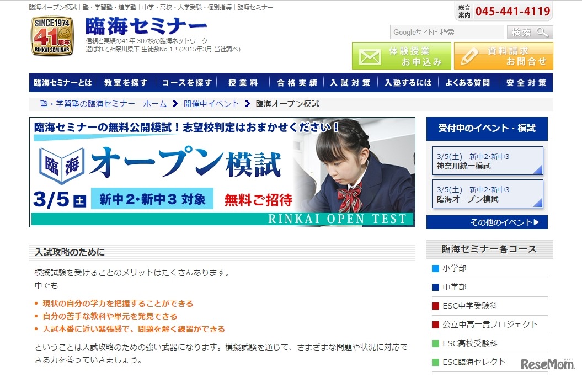
Task: Open the 資料請求お問合せ orange button
Action: (x=504, y=56)
